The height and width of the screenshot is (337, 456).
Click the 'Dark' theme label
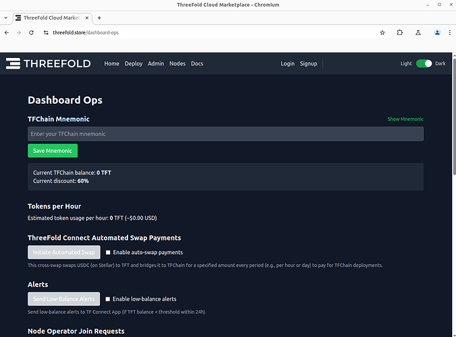[440, 63]
